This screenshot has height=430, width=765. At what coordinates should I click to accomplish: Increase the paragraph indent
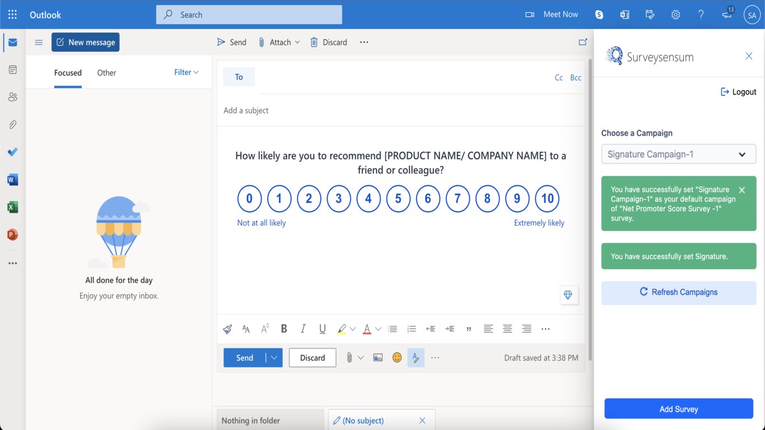click(450, 329)
